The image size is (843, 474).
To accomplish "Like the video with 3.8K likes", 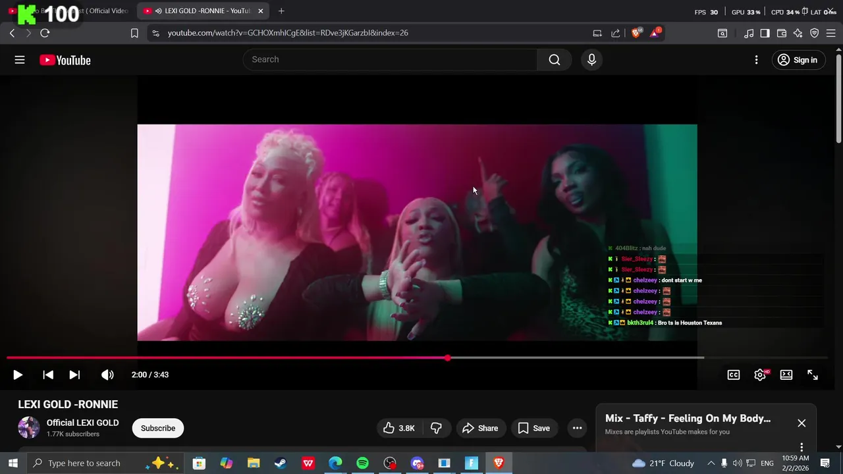I will (399, 428).
